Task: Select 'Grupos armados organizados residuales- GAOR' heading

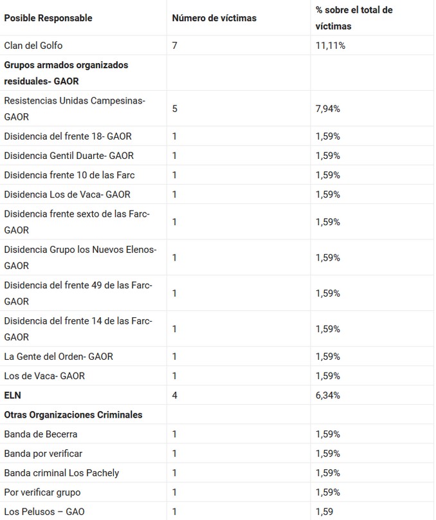Action: (x=66, y=73)
